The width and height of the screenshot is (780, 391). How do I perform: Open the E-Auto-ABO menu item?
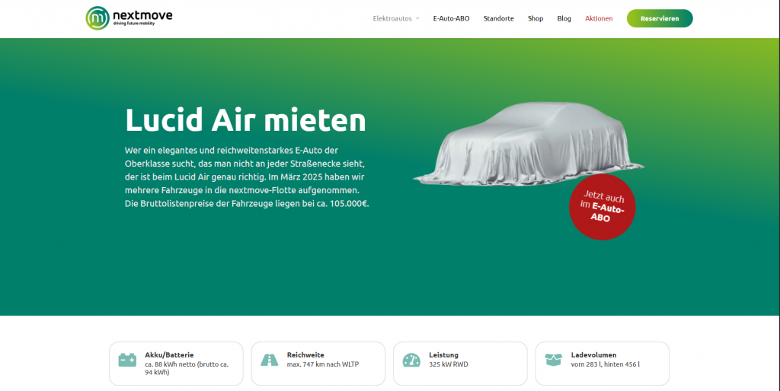[451, 18]
